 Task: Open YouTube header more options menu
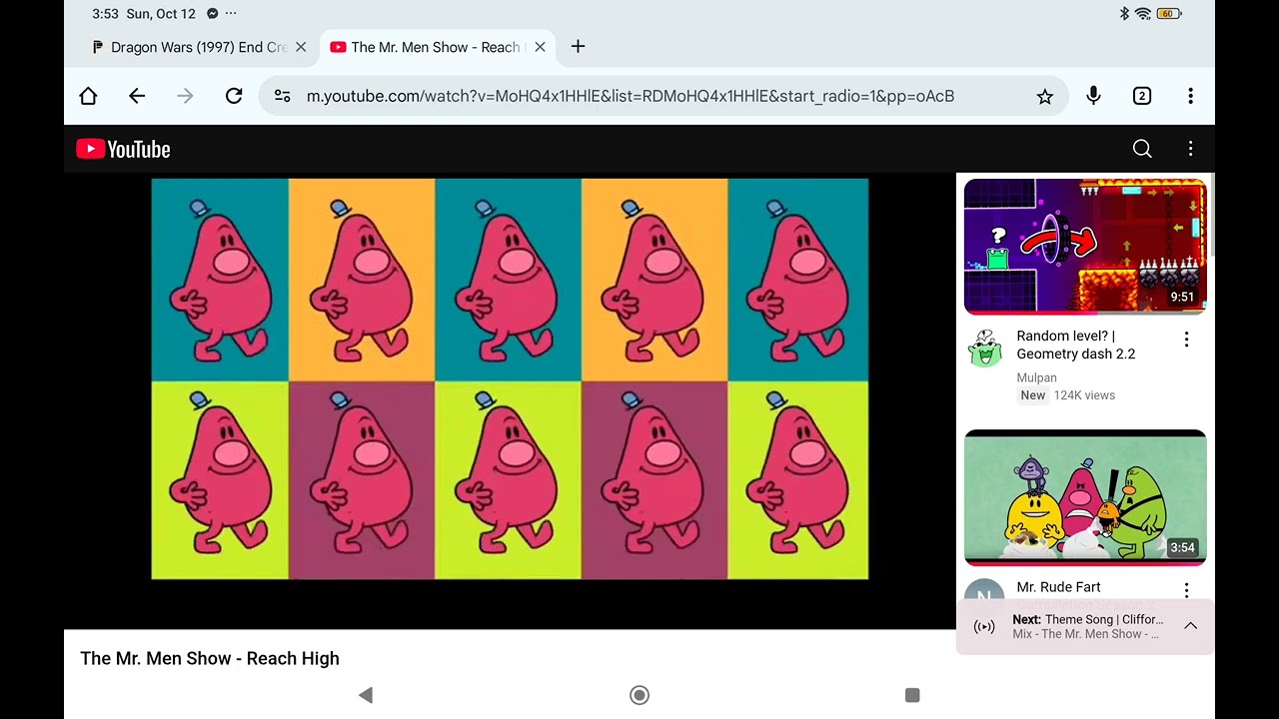click(x=1190, y=149)
